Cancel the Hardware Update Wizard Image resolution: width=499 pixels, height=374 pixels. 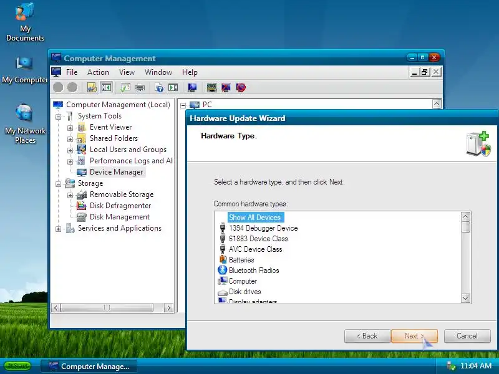467,336
